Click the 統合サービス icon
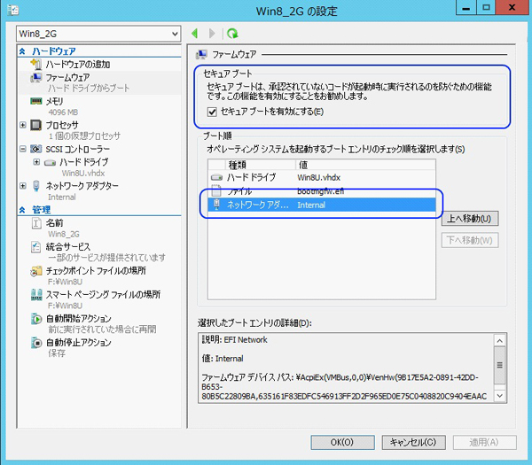532x465 pixels. [x=36, y=247]
